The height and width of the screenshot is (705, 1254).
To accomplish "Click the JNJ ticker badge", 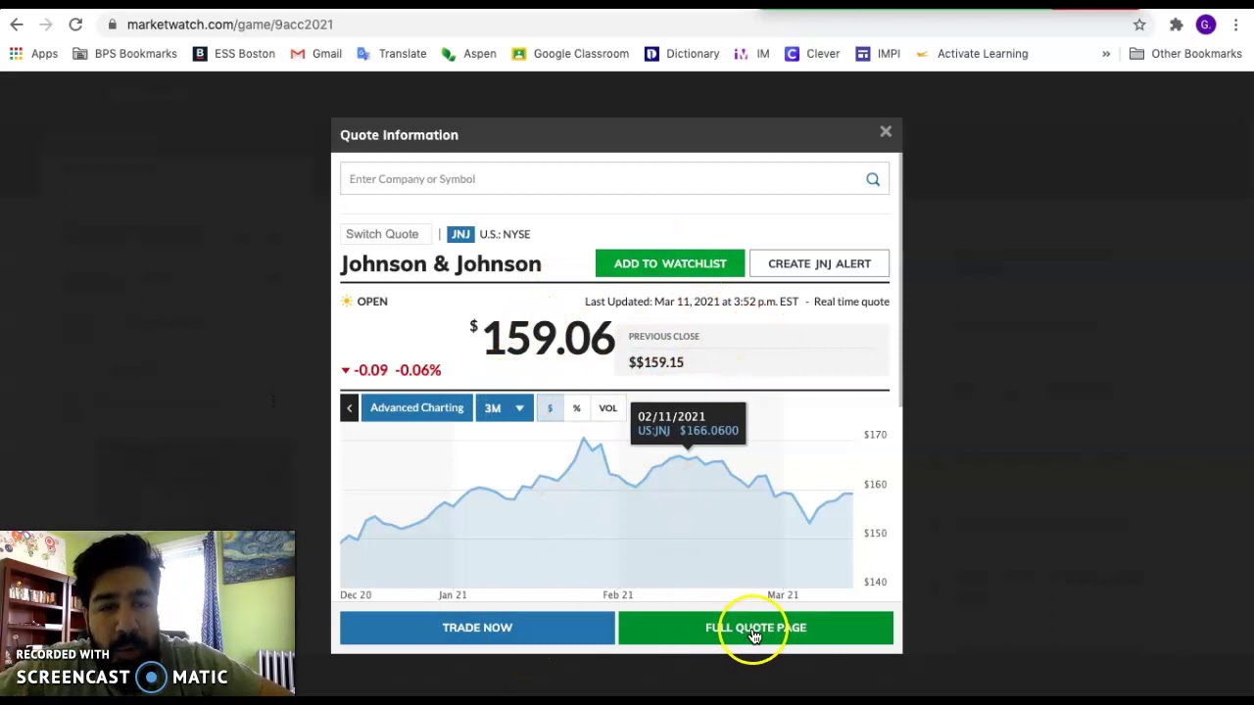I will coord(460,234).
